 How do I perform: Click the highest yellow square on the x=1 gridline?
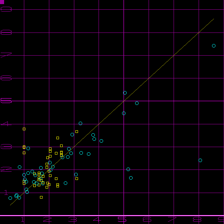pyautogui.click(x=24, y=129)
